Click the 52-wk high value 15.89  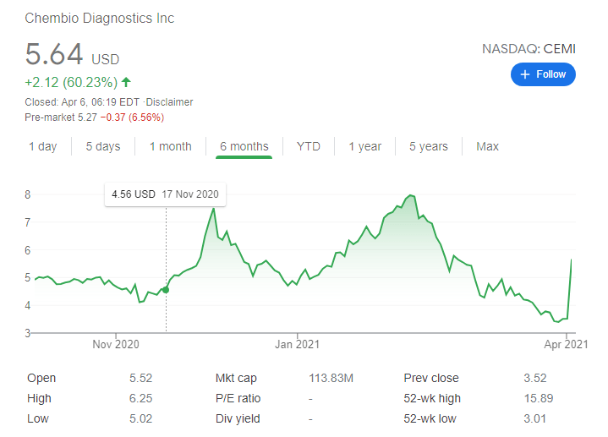pos(539,398)
